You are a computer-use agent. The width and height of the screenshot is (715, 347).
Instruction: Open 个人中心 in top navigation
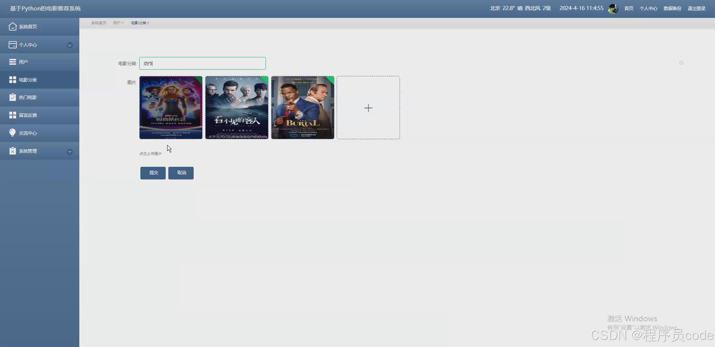click(x=648, y=9)
